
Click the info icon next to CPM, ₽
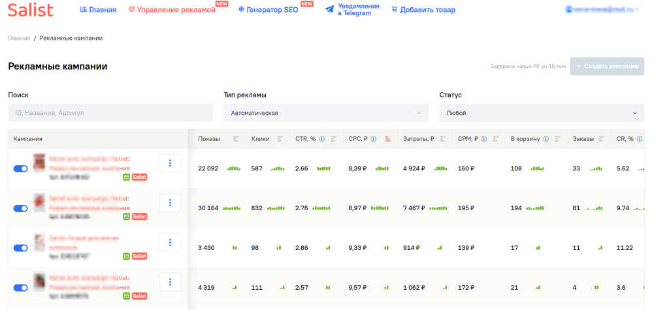[485, 139]
